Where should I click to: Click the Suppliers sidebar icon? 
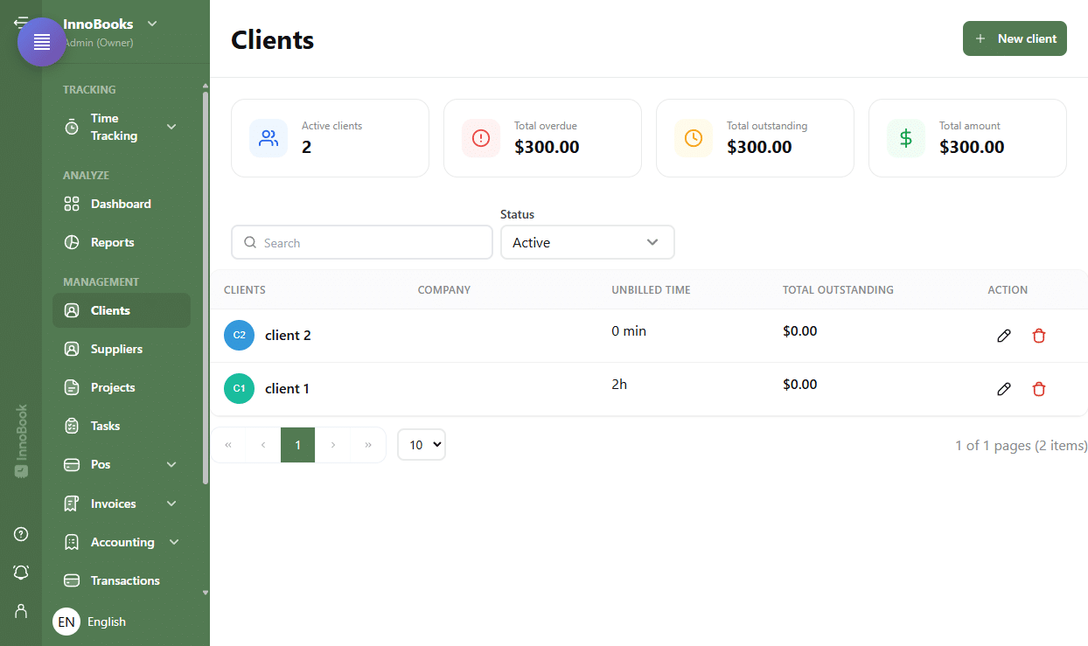click(x=72, y=349)
